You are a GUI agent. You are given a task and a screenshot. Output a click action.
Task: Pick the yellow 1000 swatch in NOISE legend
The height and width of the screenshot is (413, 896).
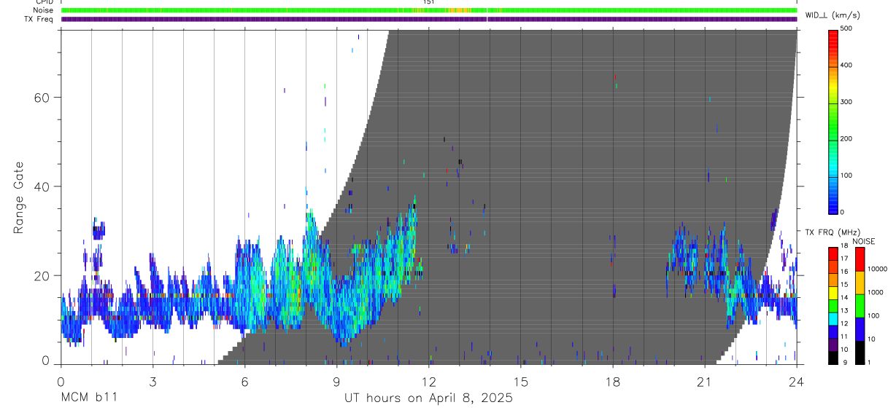click(860, 283)
